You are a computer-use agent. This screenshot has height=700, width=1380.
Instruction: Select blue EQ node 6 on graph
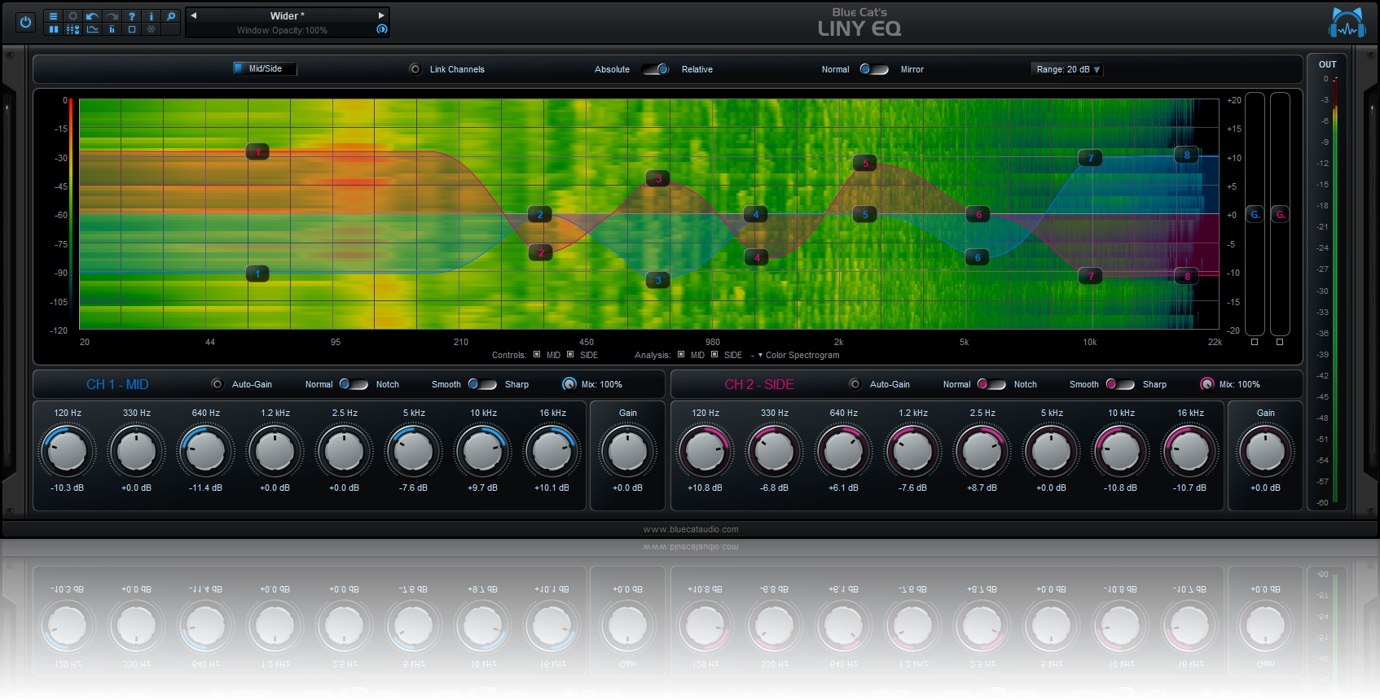click(x=978, y=257)
